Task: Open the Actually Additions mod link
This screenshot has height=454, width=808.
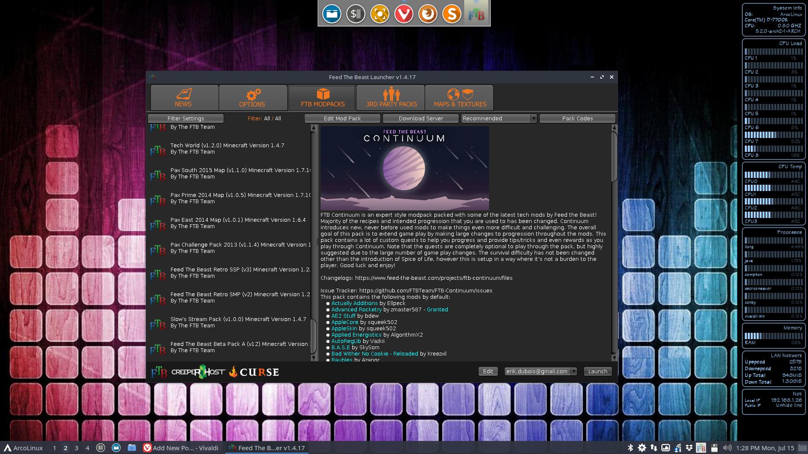Action: point(354,303)
